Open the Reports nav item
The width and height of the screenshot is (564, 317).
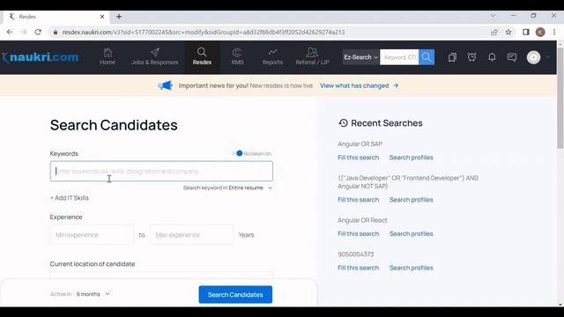point(272,57)
